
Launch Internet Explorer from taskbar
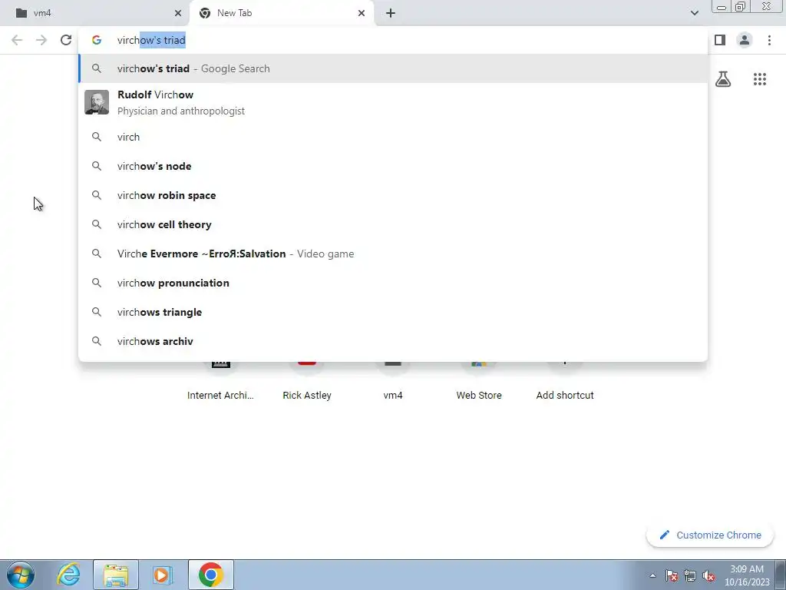tap(68, 575)
